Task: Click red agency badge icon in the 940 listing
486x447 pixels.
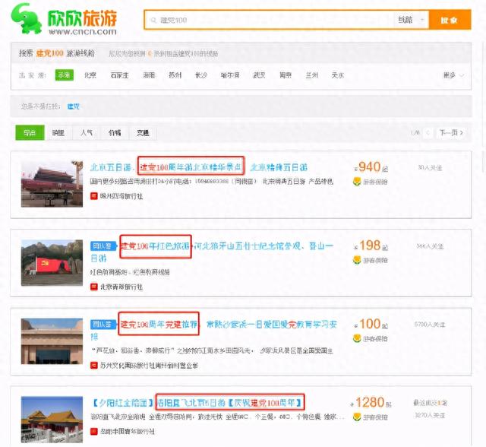Action: point(93,196)
